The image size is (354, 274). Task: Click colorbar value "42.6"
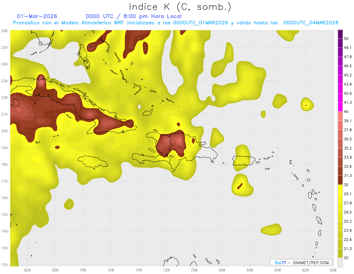(x=348, y=93)
